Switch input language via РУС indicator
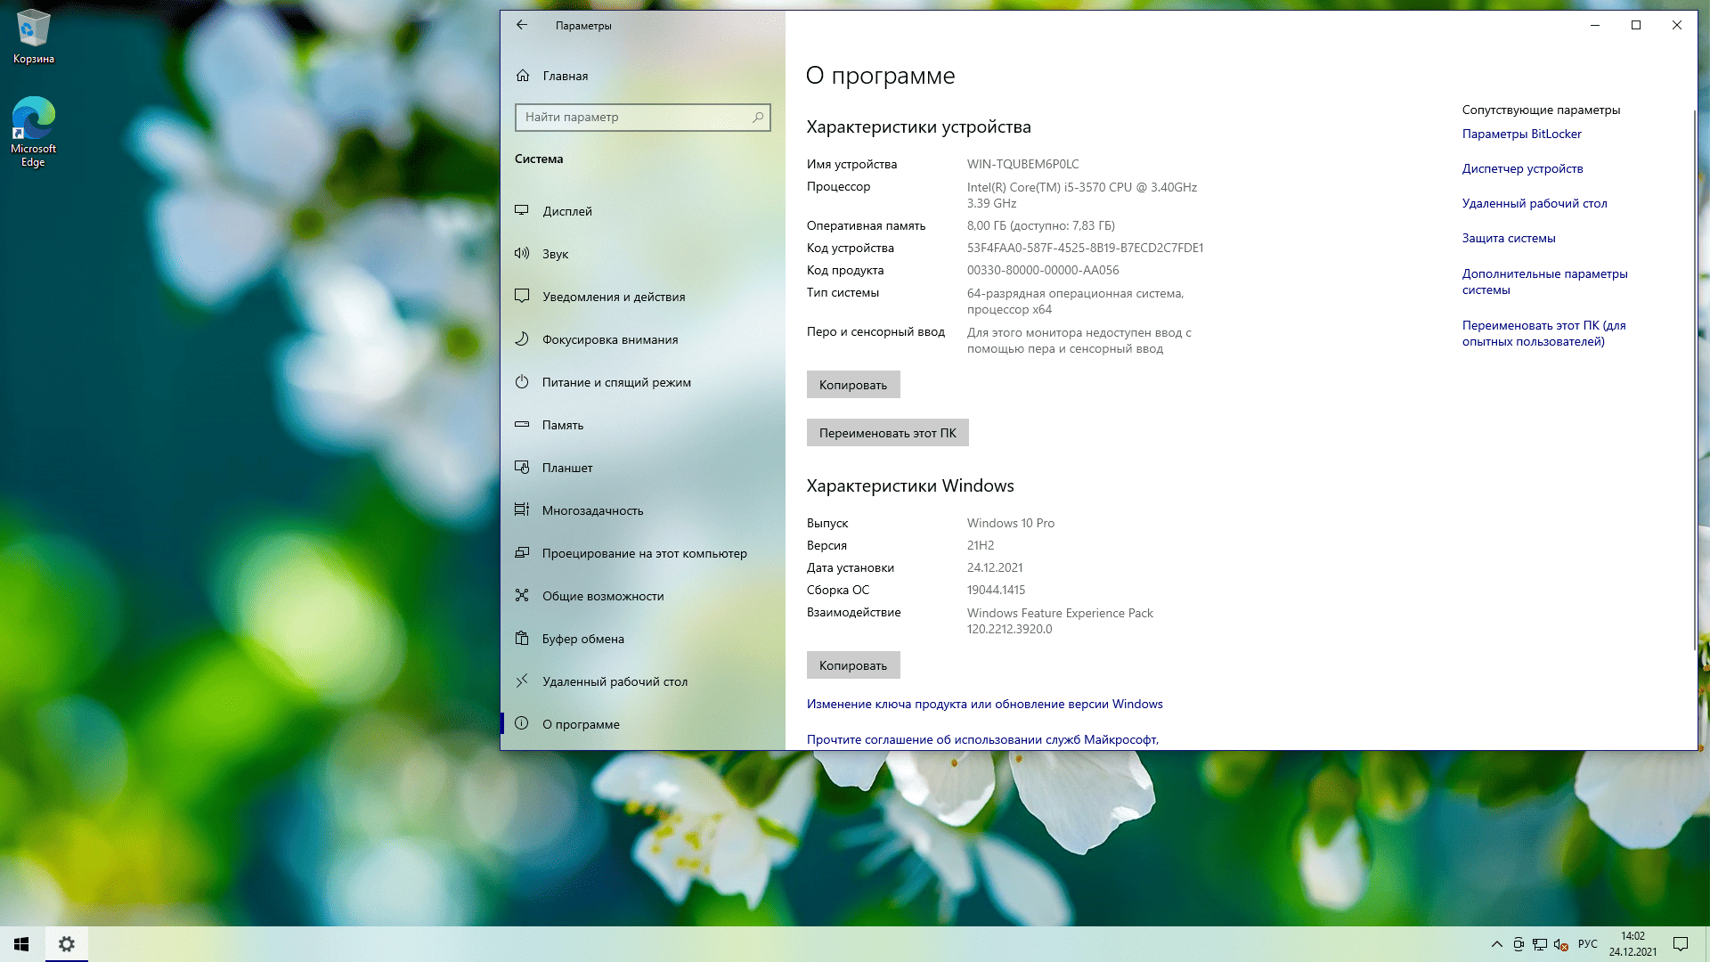 1588,944
